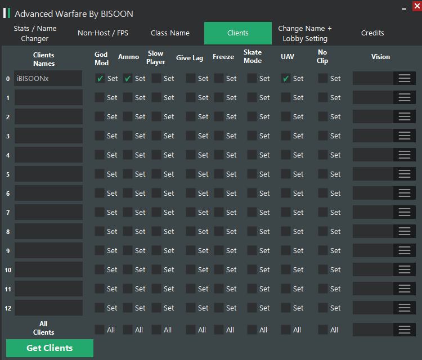Check Ammo for client 12
Image resolution: width=422 pixels, height=360 pixels.
coord(128,308)
